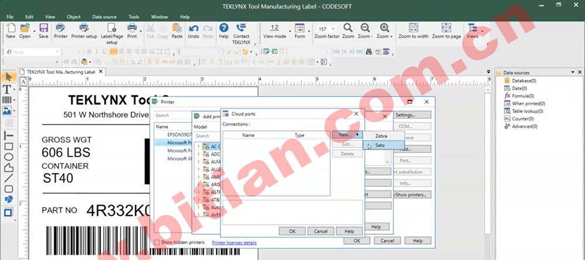Expand the AC printer model node

click(x=198, y=147)
